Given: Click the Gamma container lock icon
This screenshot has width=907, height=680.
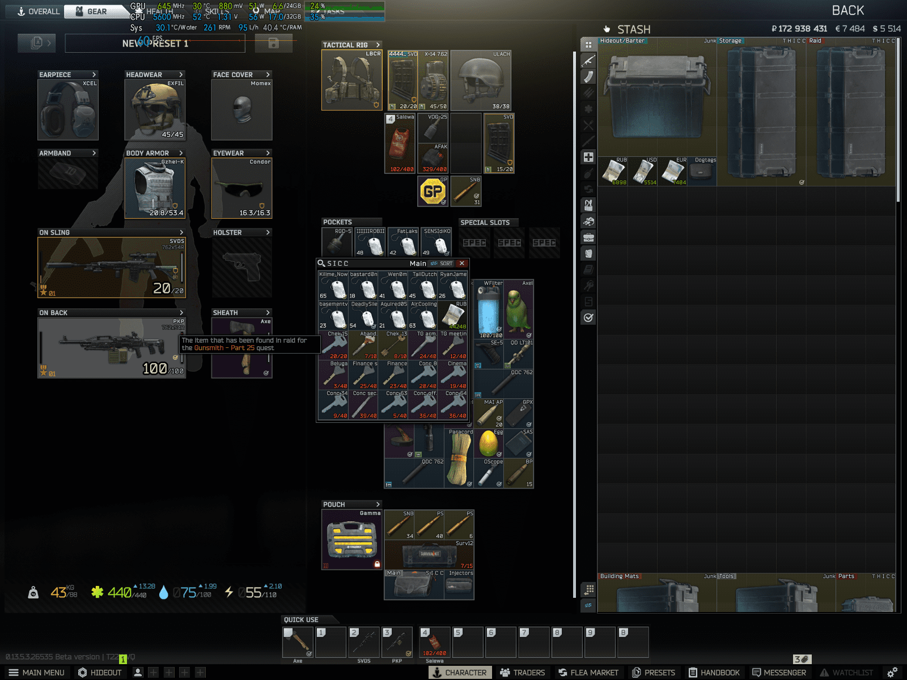Looking at the screenshot, I should 377,564.
